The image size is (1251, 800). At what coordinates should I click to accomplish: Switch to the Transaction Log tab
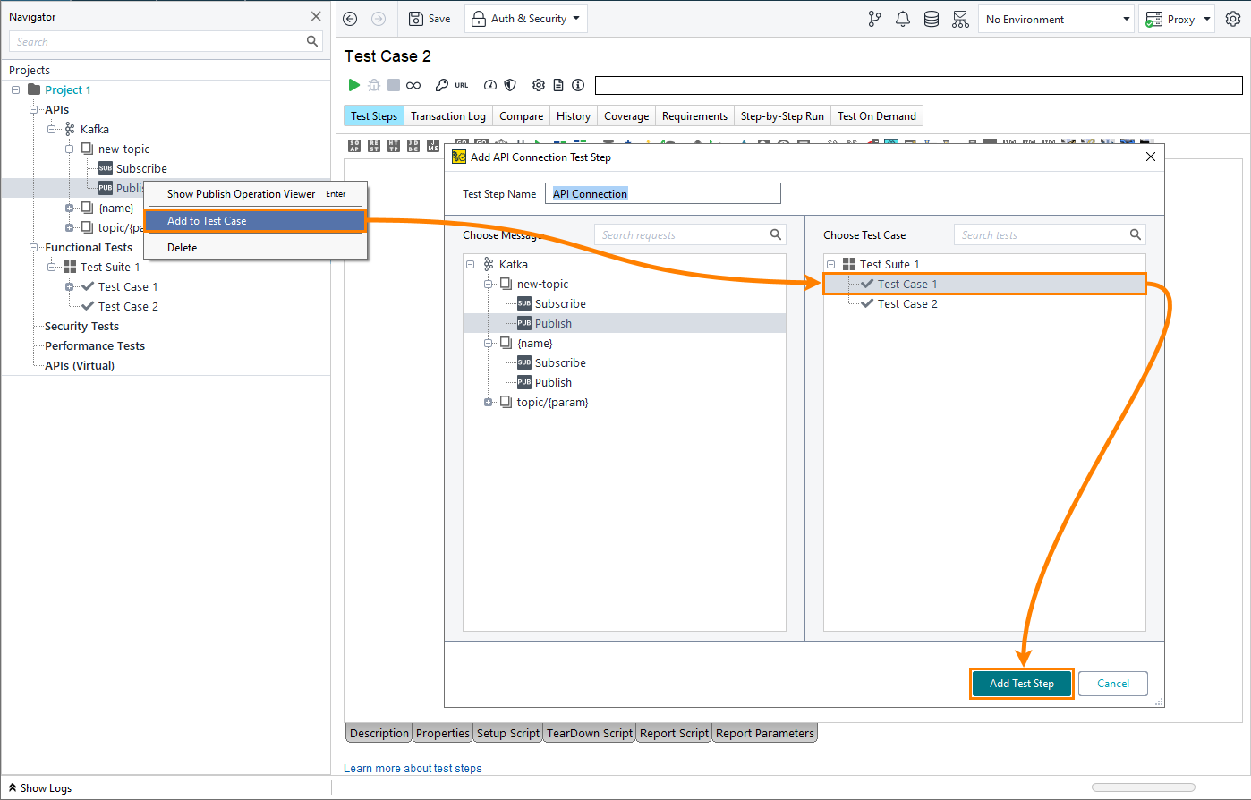tap(447, 115)
